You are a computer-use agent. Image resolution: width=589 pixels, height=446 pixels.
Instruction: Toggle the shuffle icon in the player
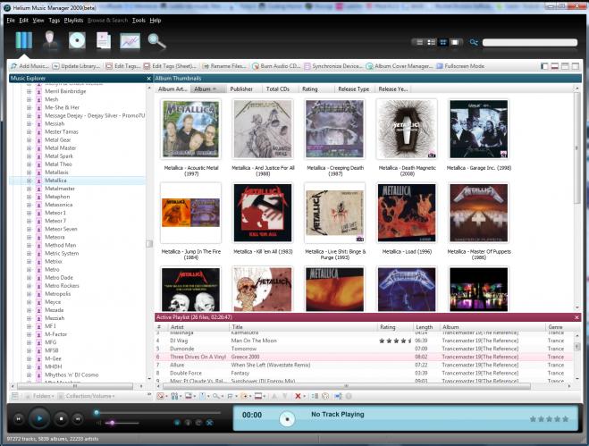tap(210, 423)
